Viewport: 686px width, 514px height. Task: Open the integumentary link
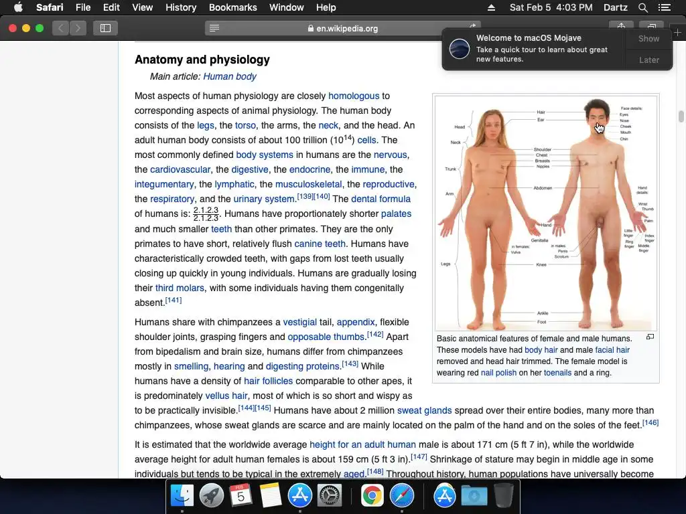click(164, 185)
